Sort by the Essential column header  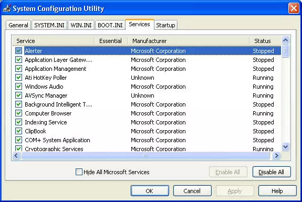click(x=111, y=41)
